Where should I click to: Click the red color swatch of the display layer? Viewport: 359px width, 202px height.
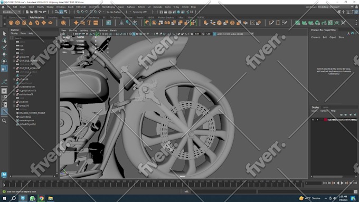(325, 120)
